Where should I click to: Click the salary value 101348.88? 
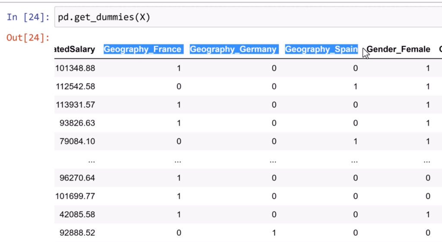(x=75, y=68)
